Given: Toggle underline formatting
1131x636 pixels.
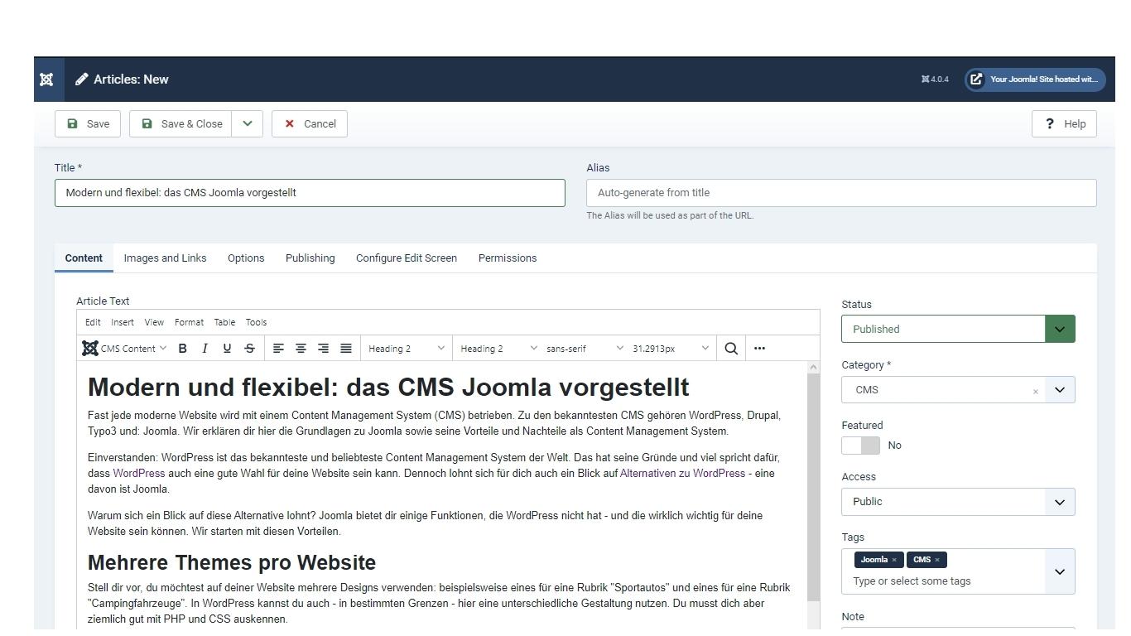Looking at the screenshot, I should pos(227,349).
